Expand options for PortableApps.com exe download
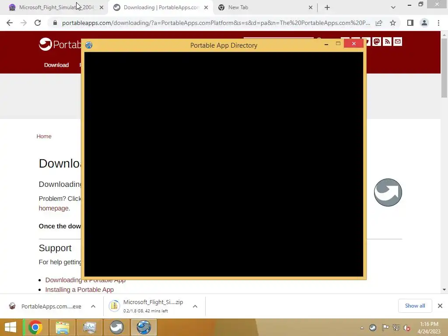448x336 pixels. click(x=93, y=306)
